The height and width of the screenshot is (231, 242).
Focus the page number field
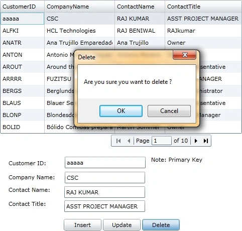coord(162,141)
